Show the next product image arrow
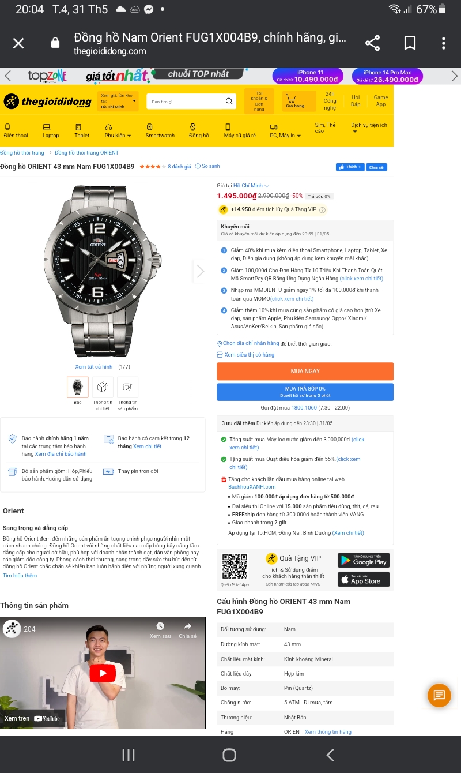This screenshot has height=773, width=461. (199, 271)
